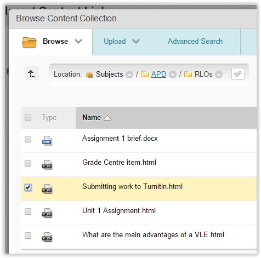Click the checkmark button beside the location path
The image size is (261, 258).
click(x=238, y=74)
